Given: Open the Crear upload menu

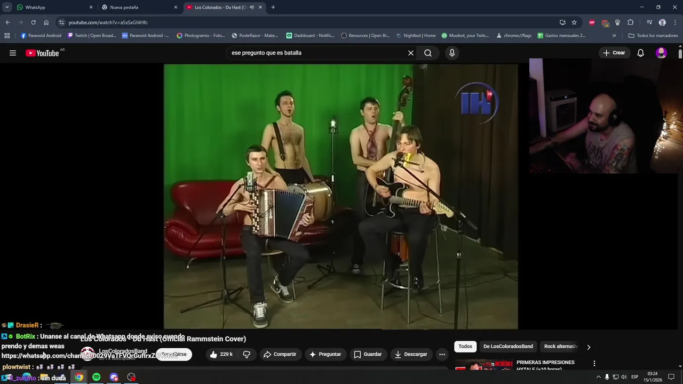Looking at the screenshot, I should click(x=614, y=53).
